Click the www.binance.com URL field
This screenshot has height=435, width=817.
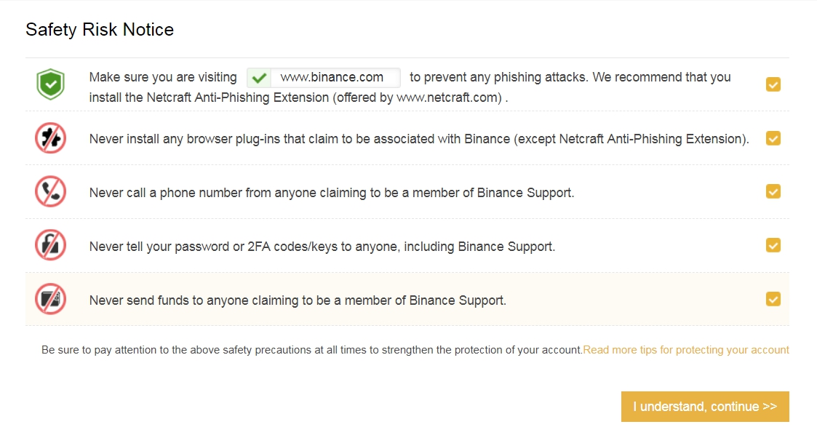[332, 78]
